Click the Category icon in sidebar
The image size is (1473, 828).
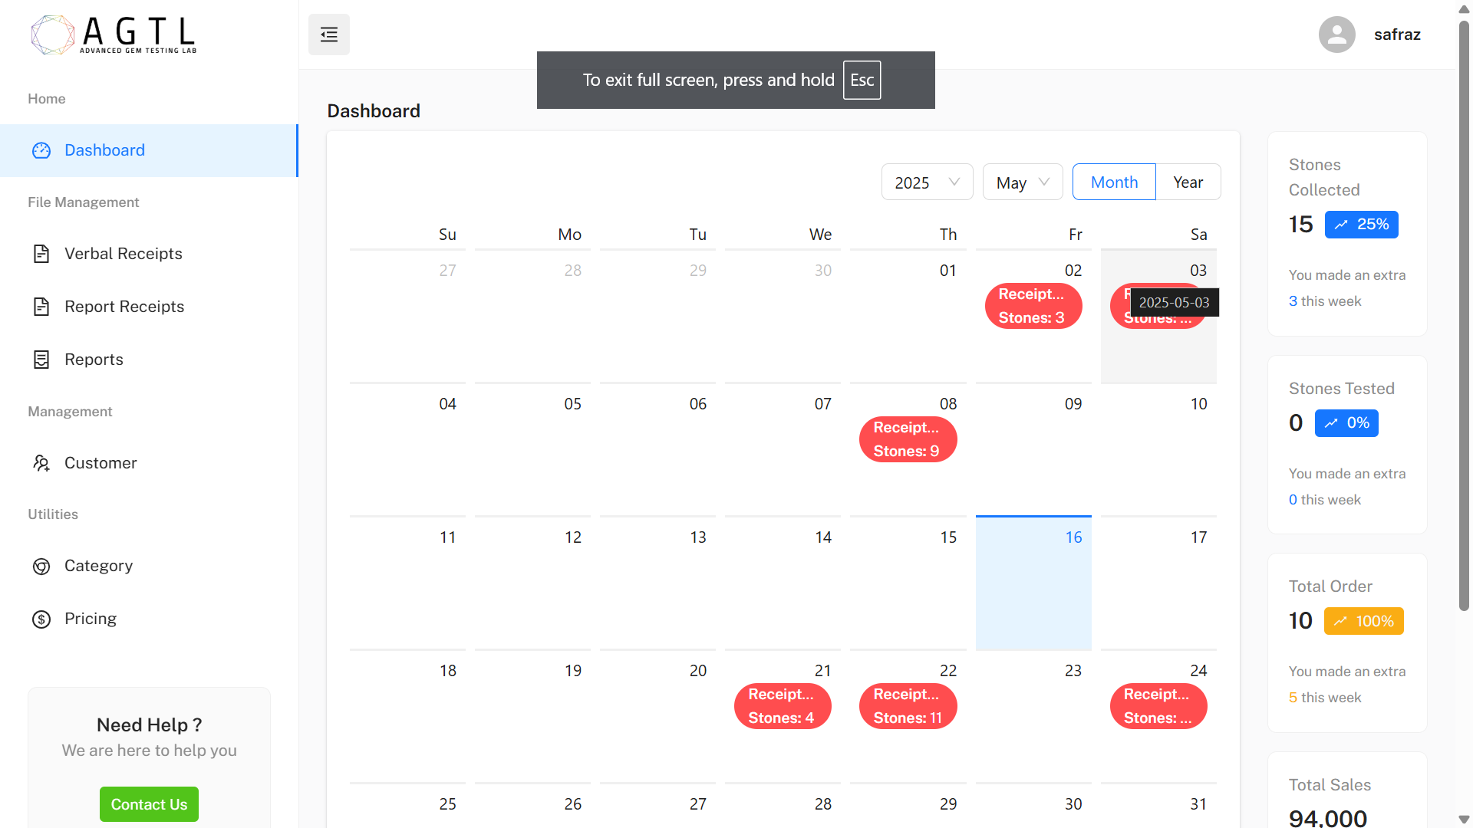point(41,566)
